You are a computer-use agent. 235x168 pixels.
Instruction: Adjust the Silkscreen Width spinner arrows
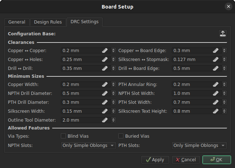[113, 111]
